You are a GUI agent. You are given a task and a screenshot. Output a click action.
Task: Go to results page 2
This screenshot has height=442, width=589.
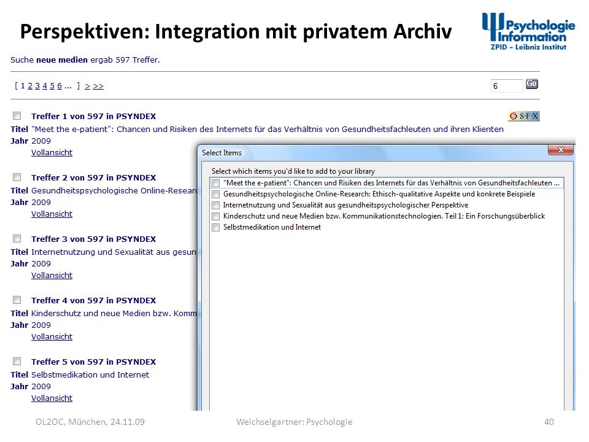coord(30,86)
